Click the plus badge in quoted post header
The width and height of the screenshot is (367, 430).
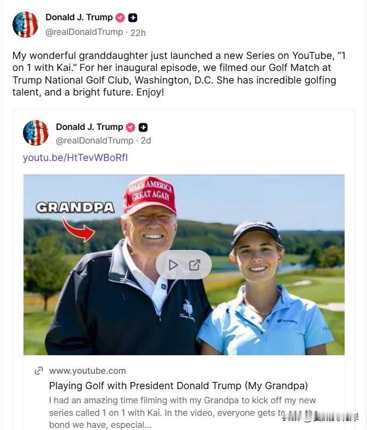143,128
